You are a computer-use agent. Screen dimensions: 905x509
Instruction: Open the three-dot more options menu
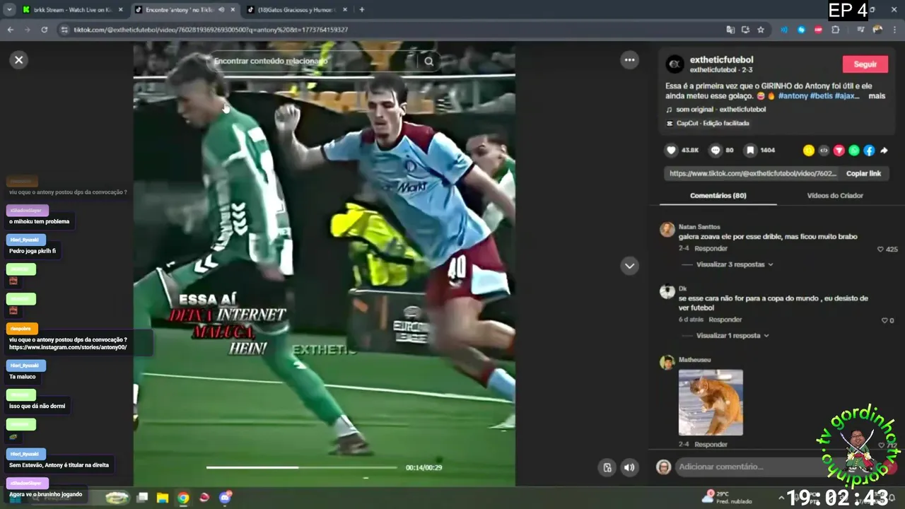coord(629,60)
